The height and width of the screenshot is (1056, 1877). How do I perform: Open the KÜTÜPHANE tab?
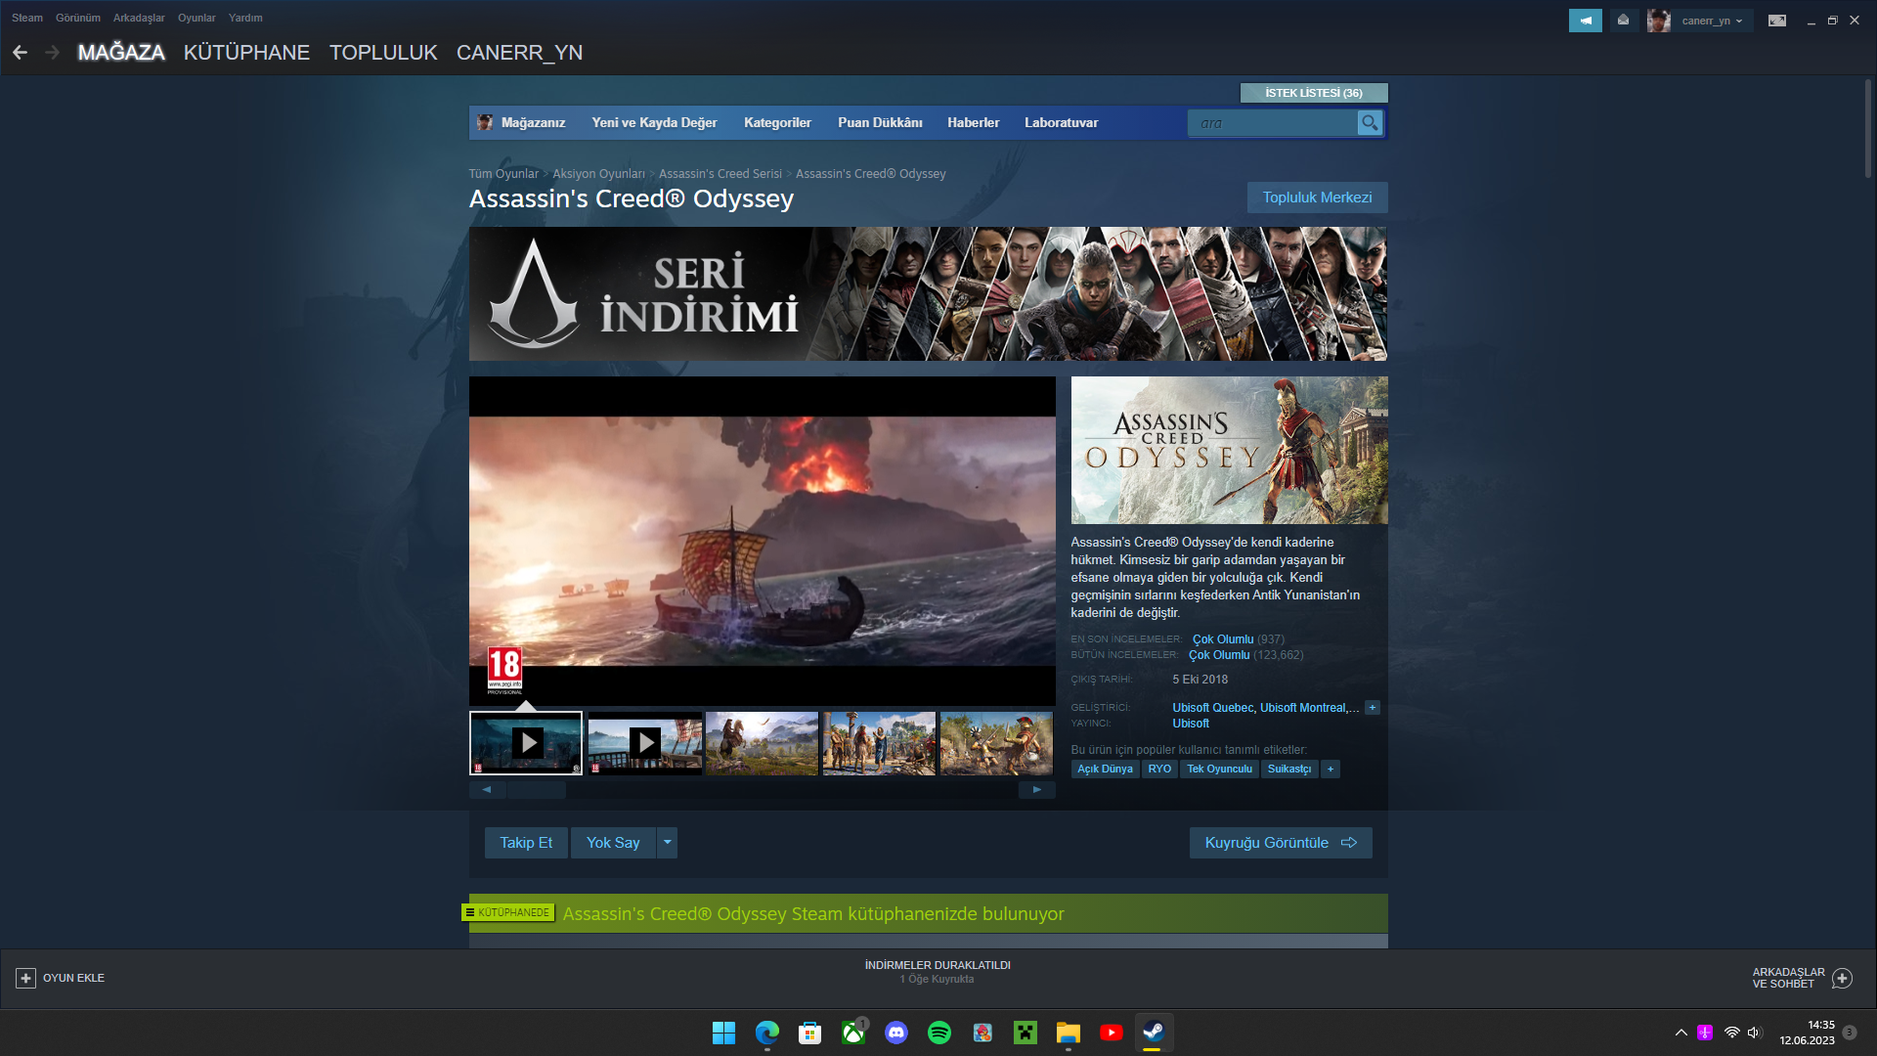coord(246,53)
